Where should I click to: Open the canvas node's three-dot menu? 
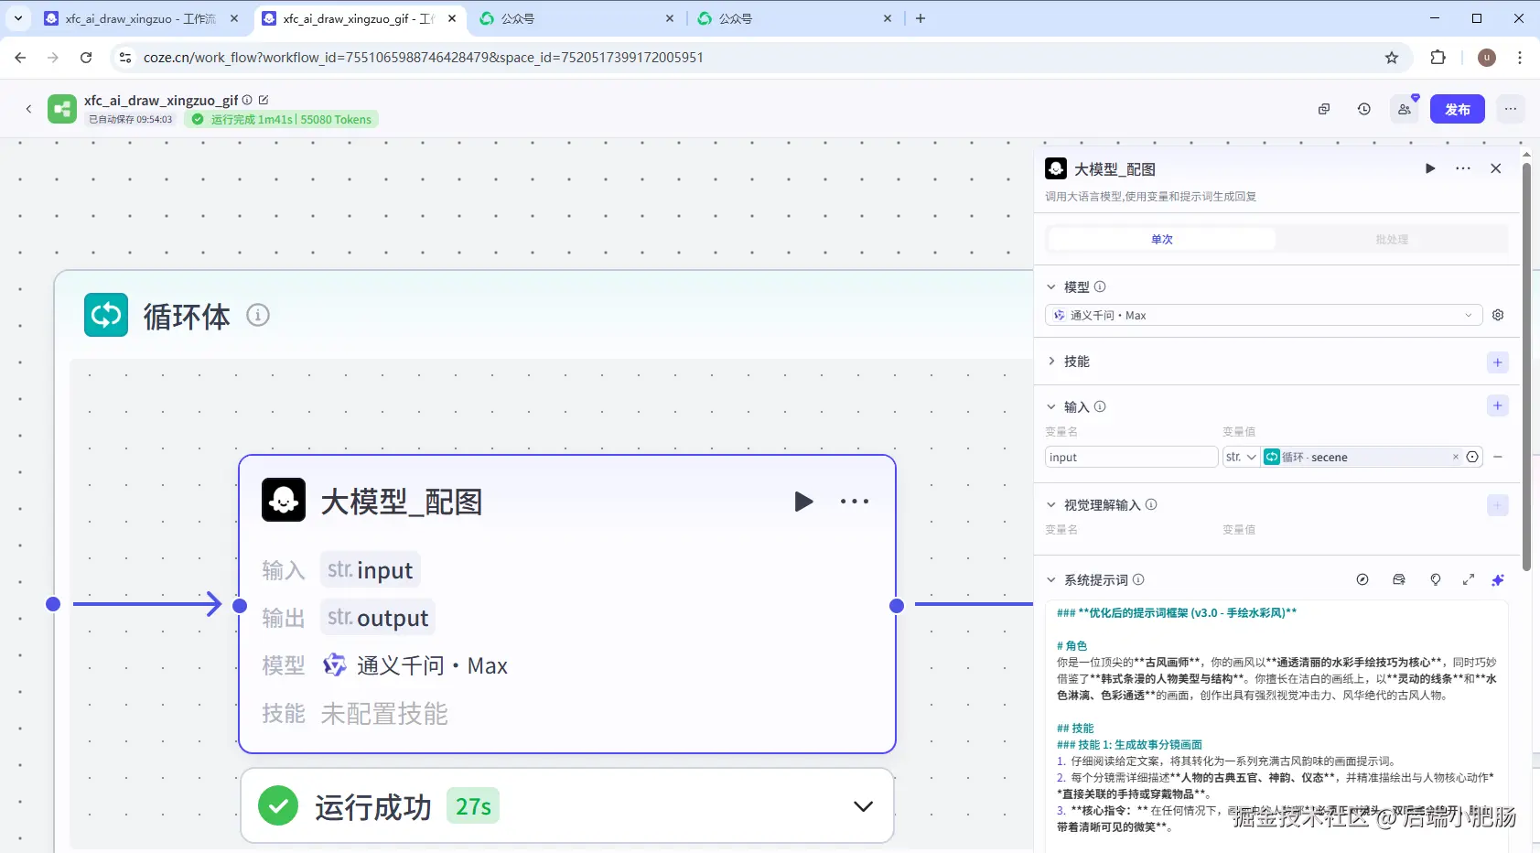tap(855, 502)
